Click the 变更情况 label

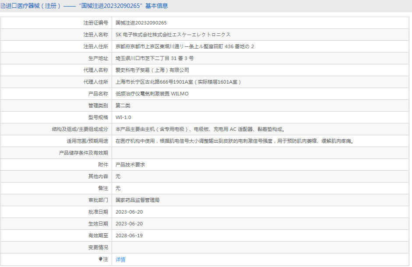[98, 248]
